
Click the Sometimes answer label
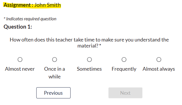pos(89,69)
